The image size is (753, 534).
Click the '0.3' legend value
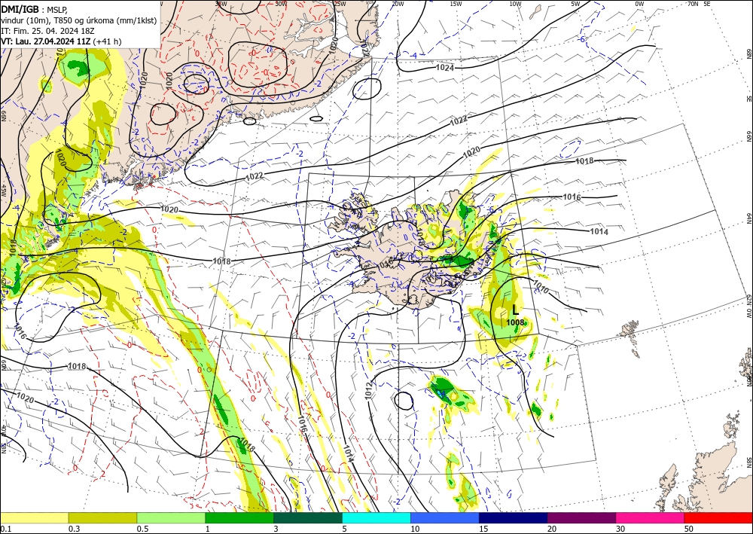tap(74, 529)
